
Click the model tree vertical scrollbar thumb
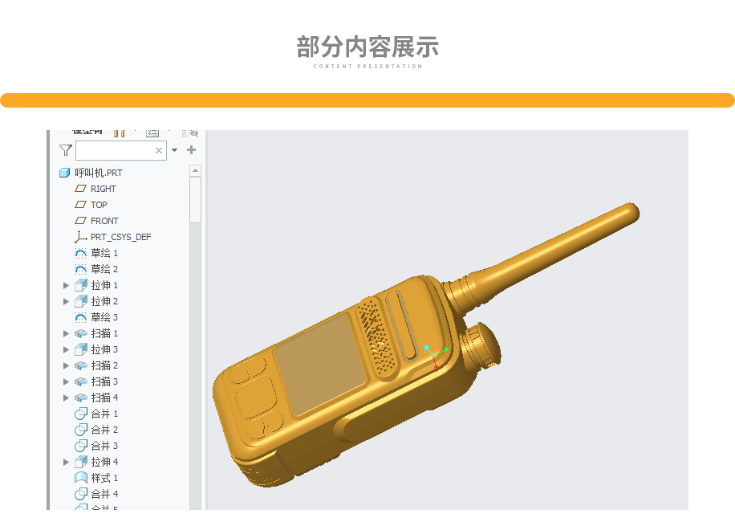pos(196,200)
